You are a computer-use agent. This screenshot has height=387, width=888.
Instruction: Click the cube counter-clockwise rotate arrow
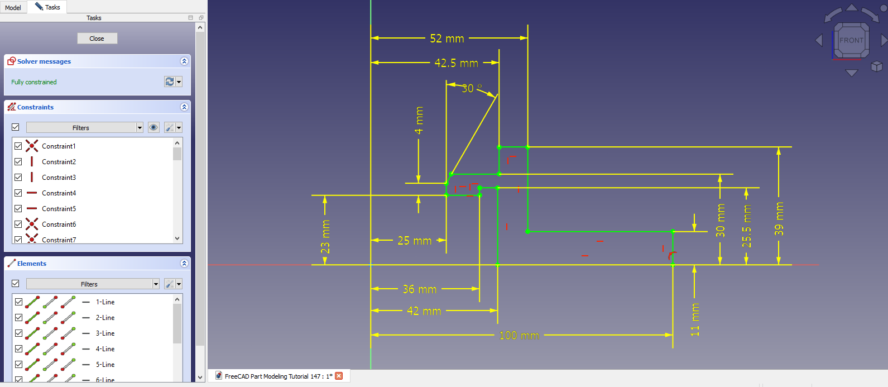click(x=832, y=14)
